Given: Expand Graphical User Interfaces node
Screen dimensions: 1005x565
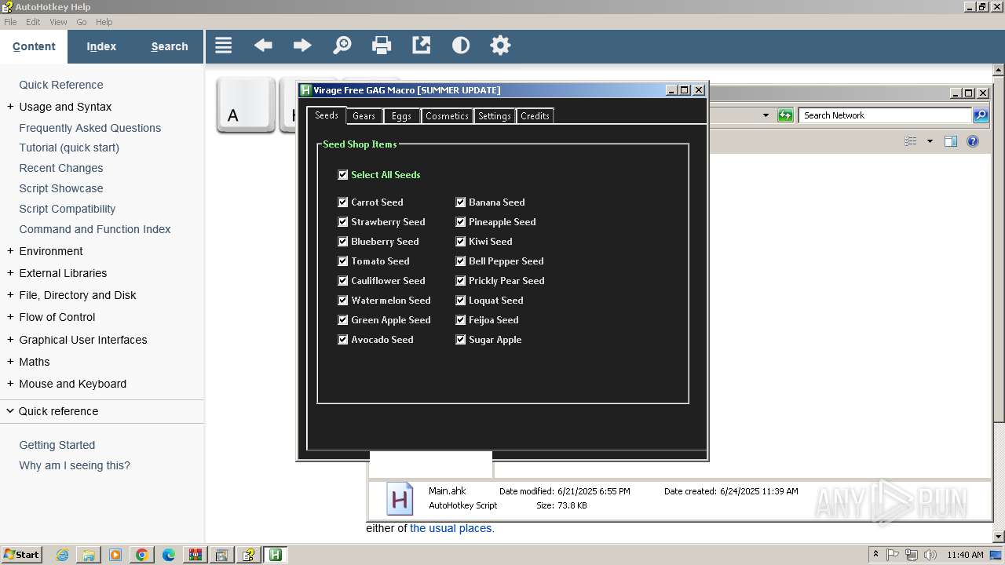Looking at the screenshot, I should (x=10, y=340).
